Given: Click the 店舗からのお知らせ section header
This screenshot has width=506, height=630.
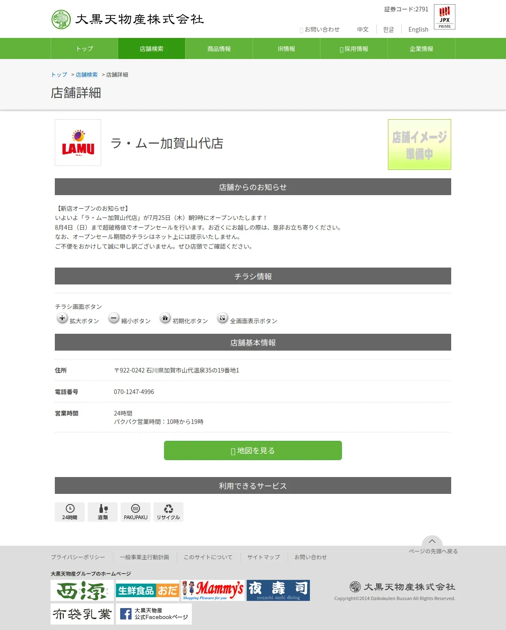Looking at the screenshot, I should [253, 187].
